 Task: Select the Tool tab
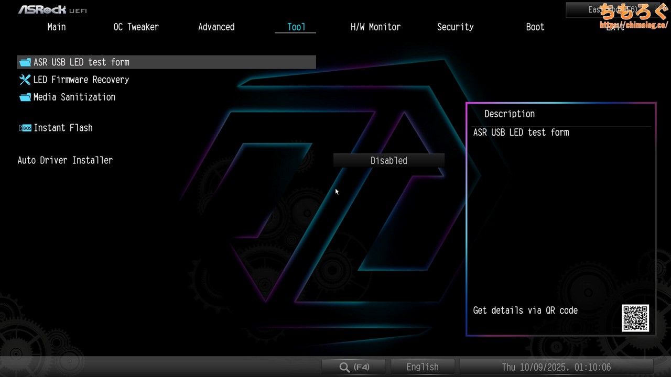[296, 27]
